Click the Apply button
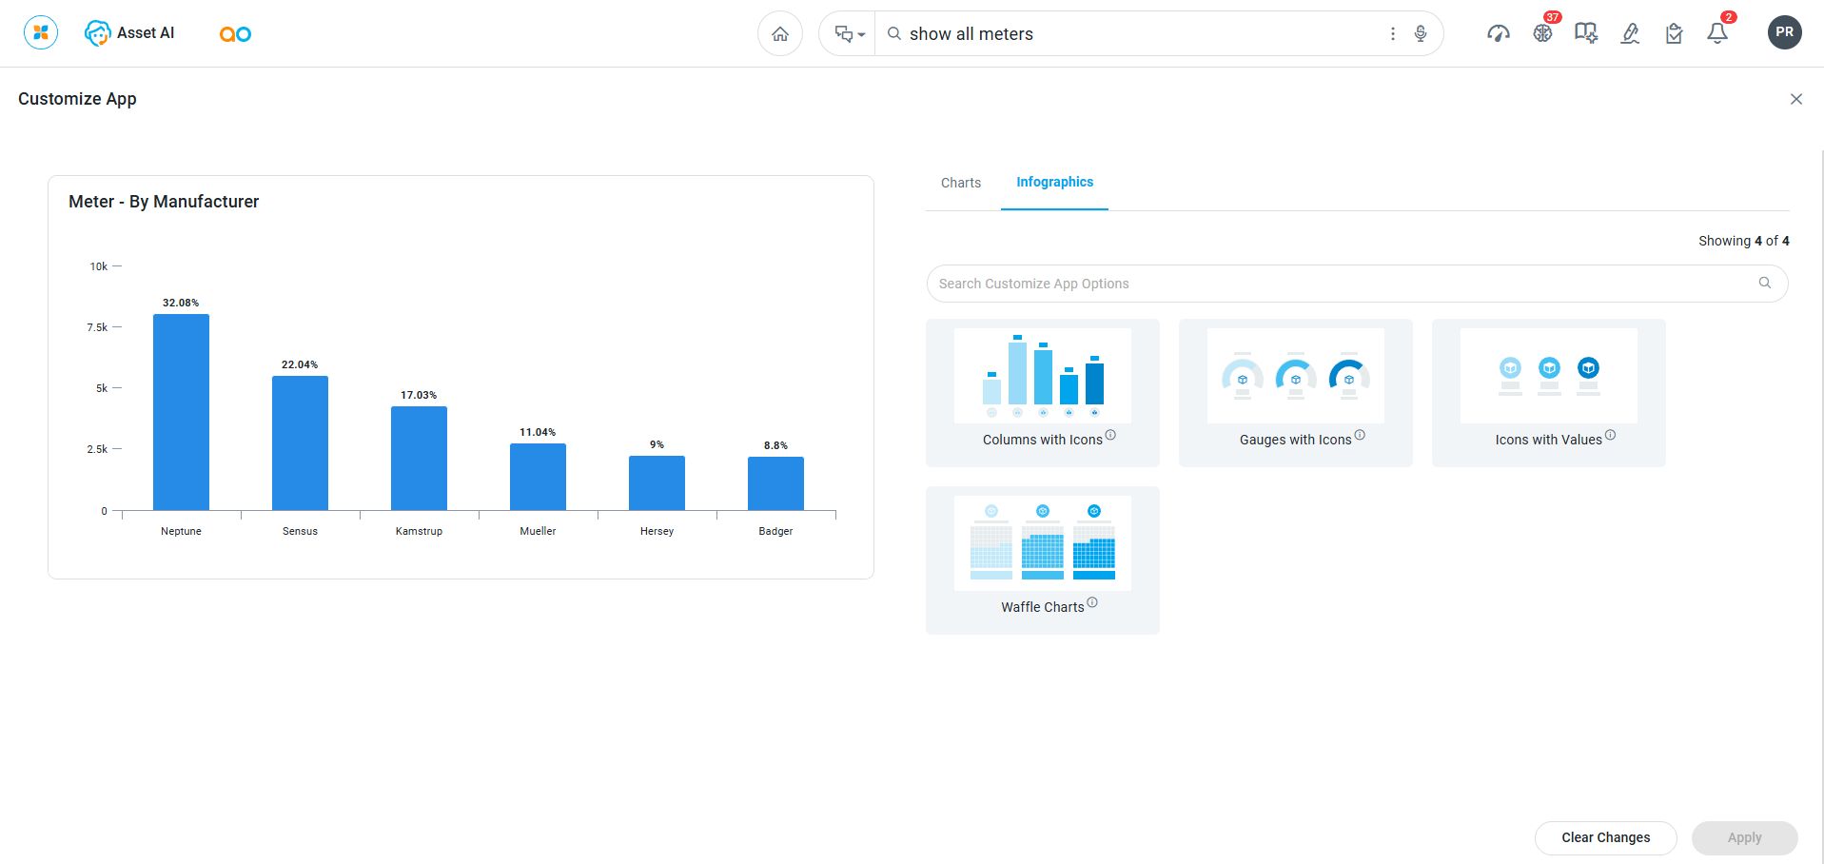Screen dimensions: 1824x864 click(x=1744, y=837)
